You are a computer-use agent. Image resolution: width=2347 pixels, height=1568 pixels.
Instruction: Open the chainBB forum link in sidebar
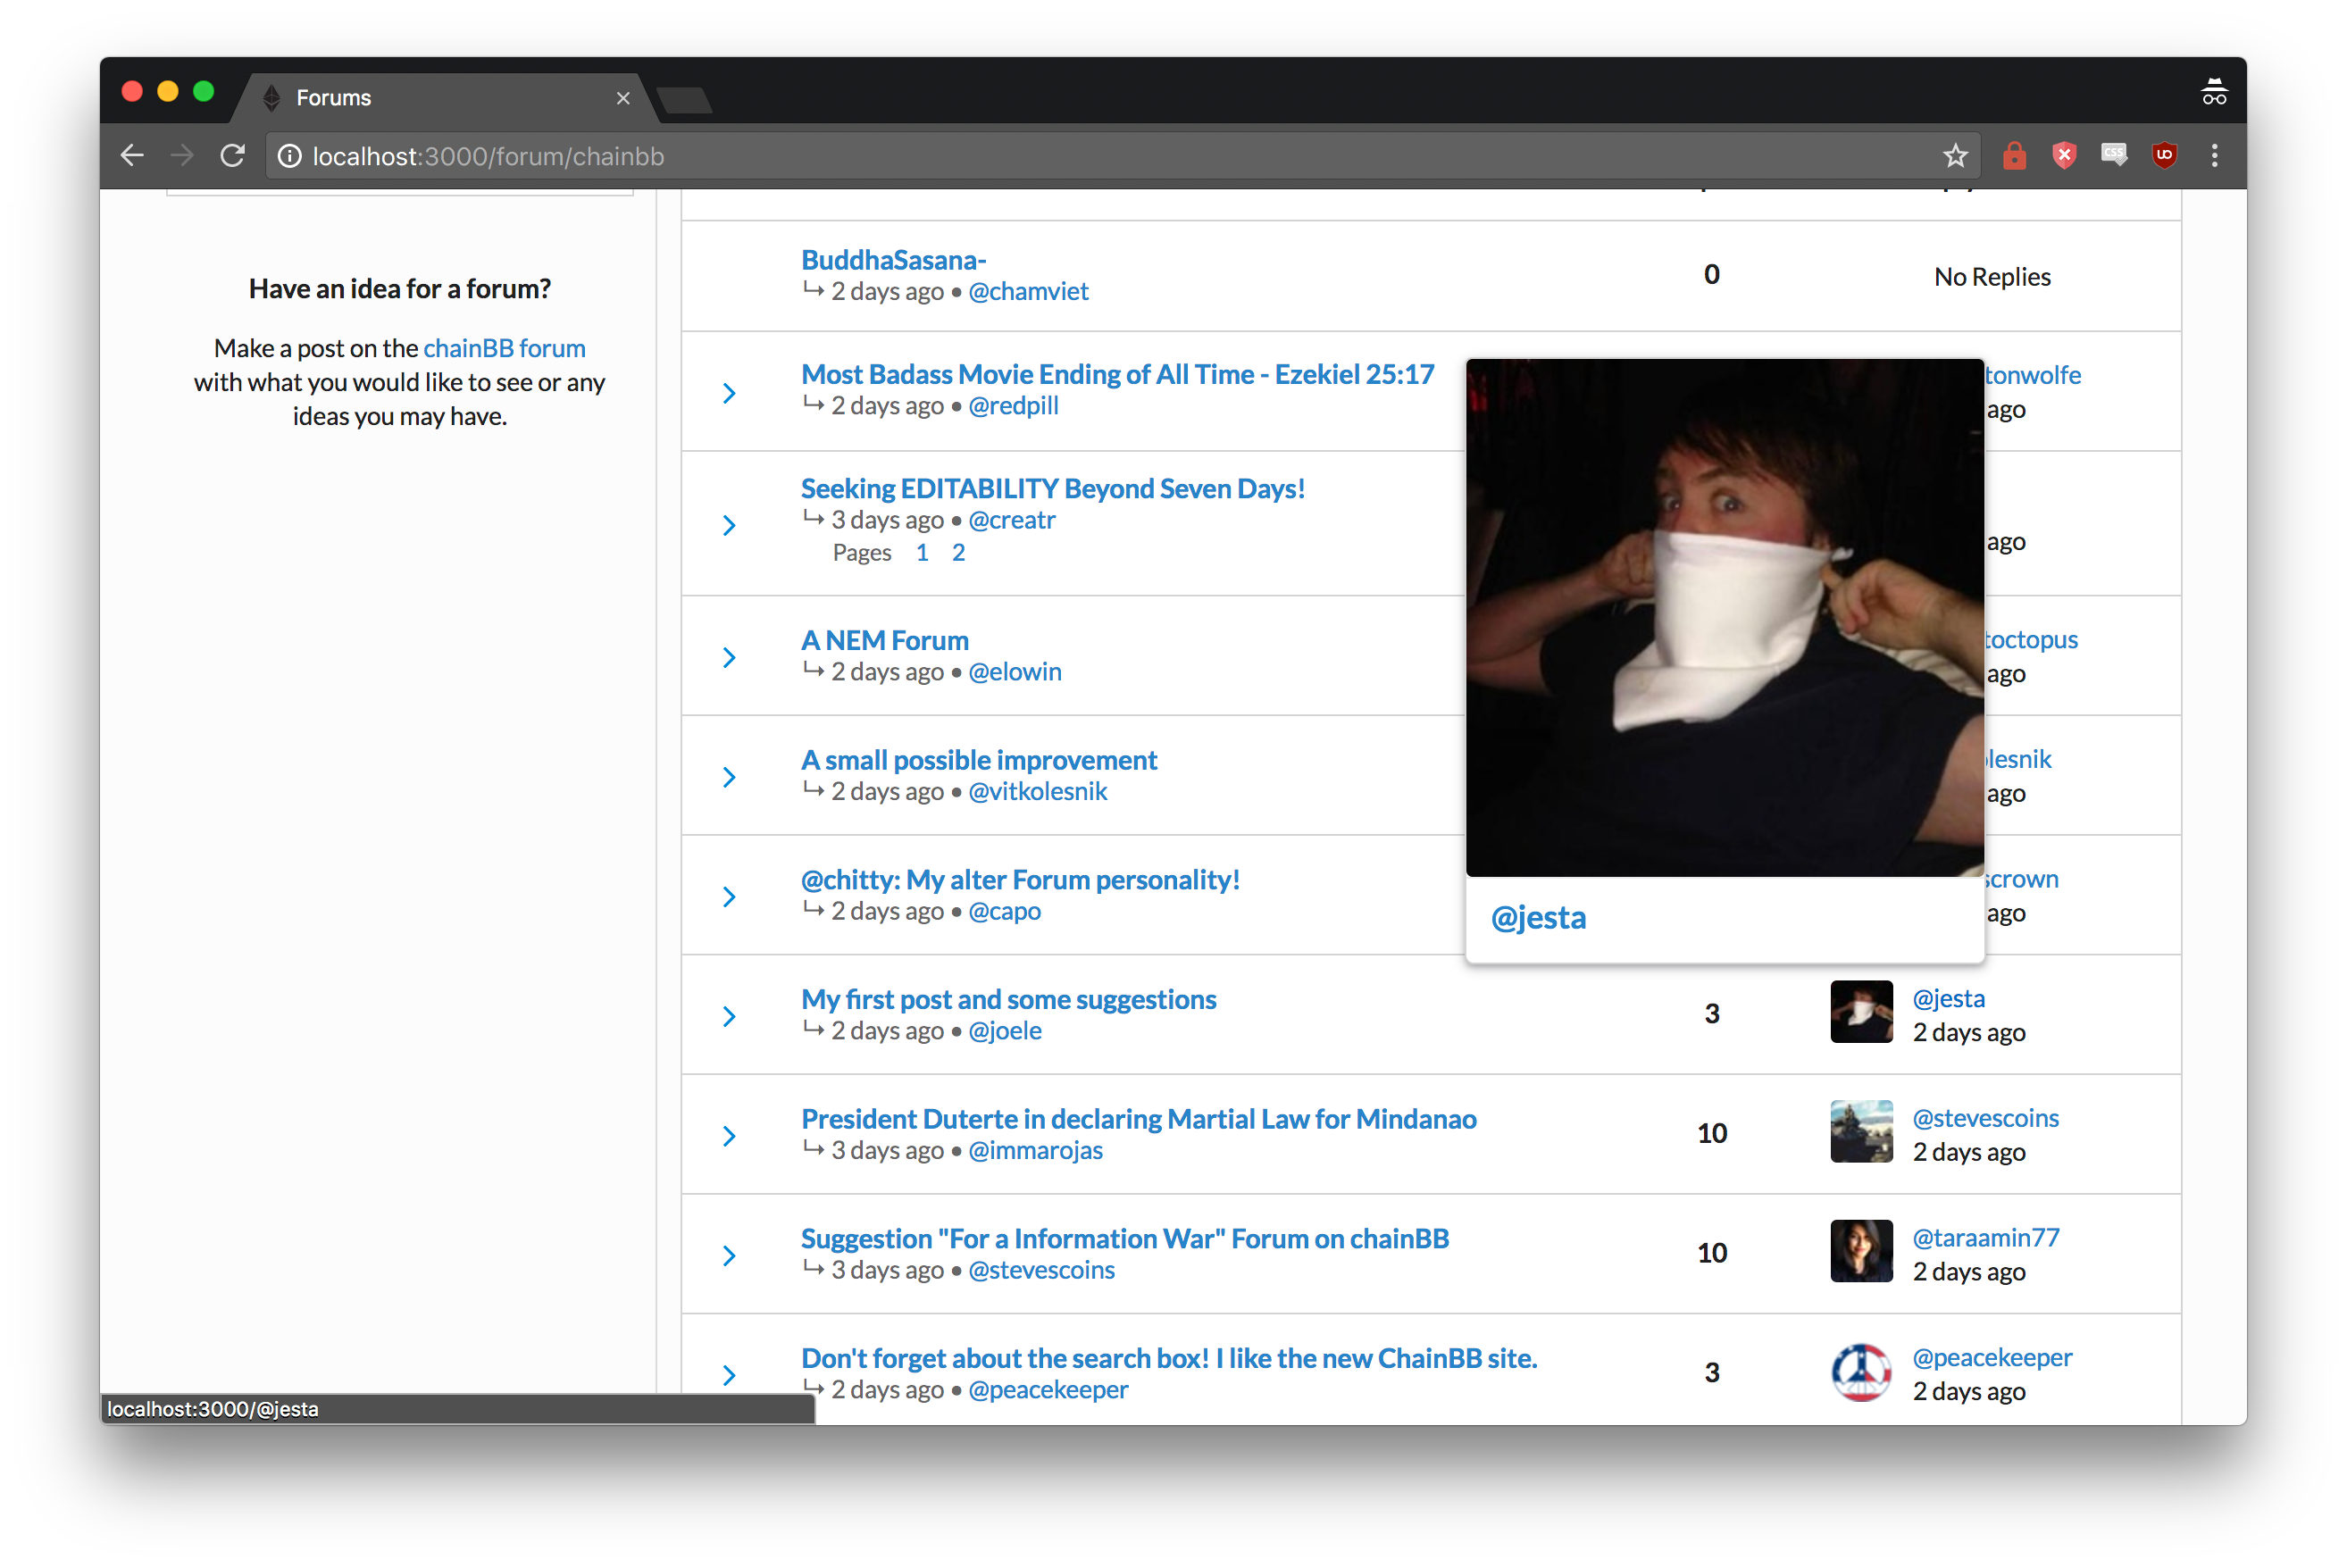pyautogui.click(x=504, y=348)
